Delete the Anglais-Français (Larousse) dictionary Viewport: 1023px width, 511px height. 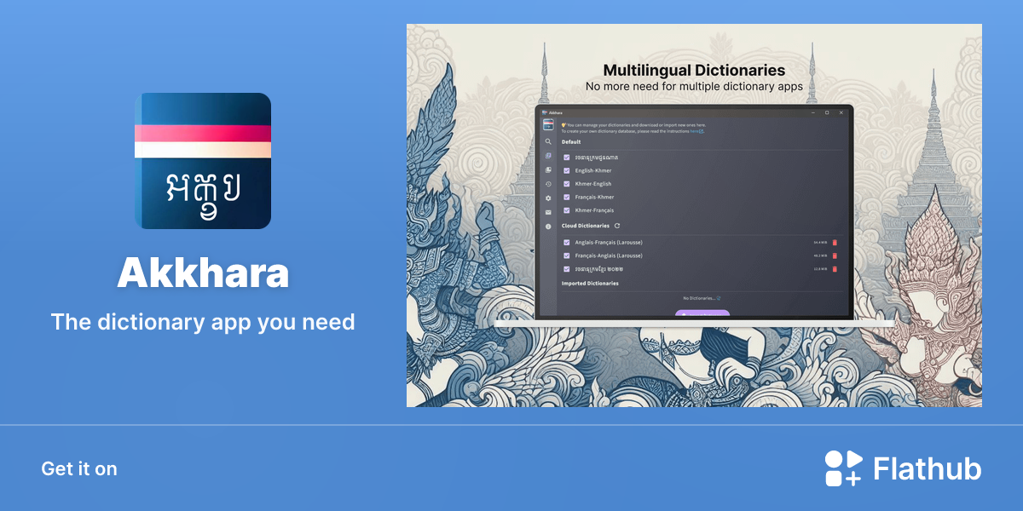tap(835, 243)
